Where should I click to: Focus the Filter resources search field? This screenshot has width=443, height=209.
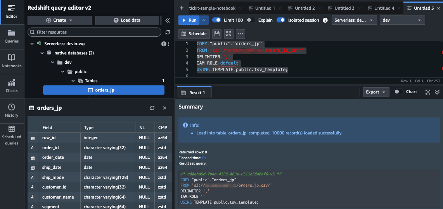coord(94,32)
